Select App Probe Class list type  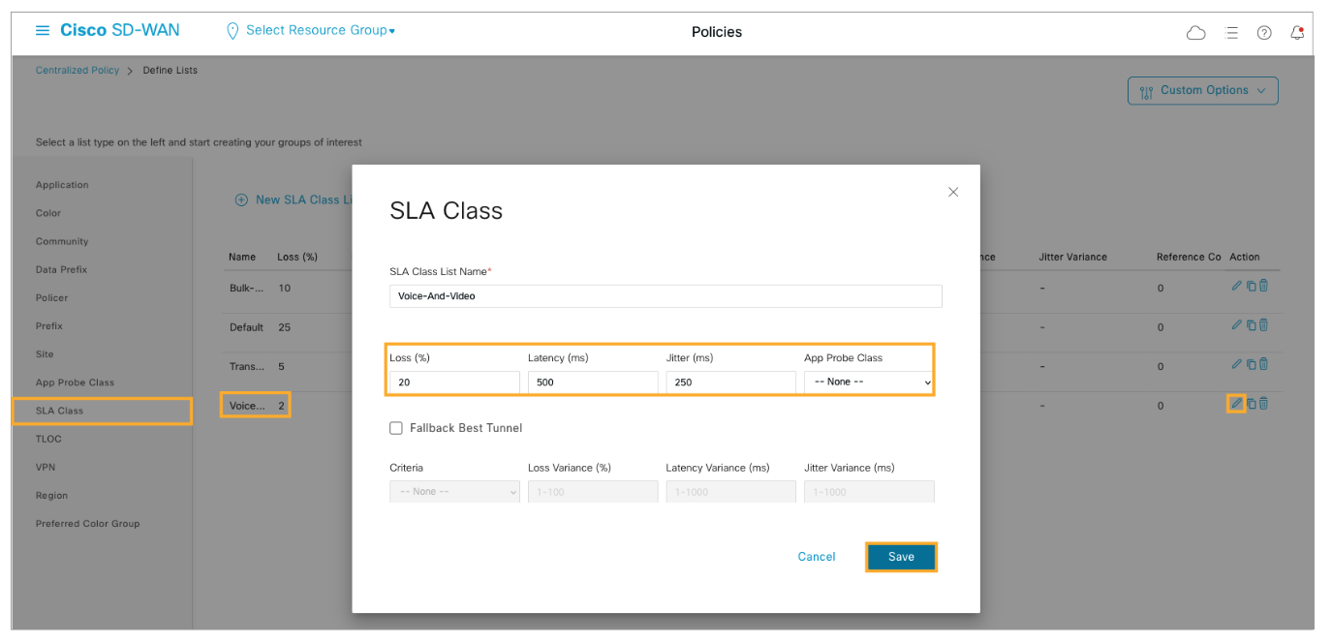click(75, 383)
